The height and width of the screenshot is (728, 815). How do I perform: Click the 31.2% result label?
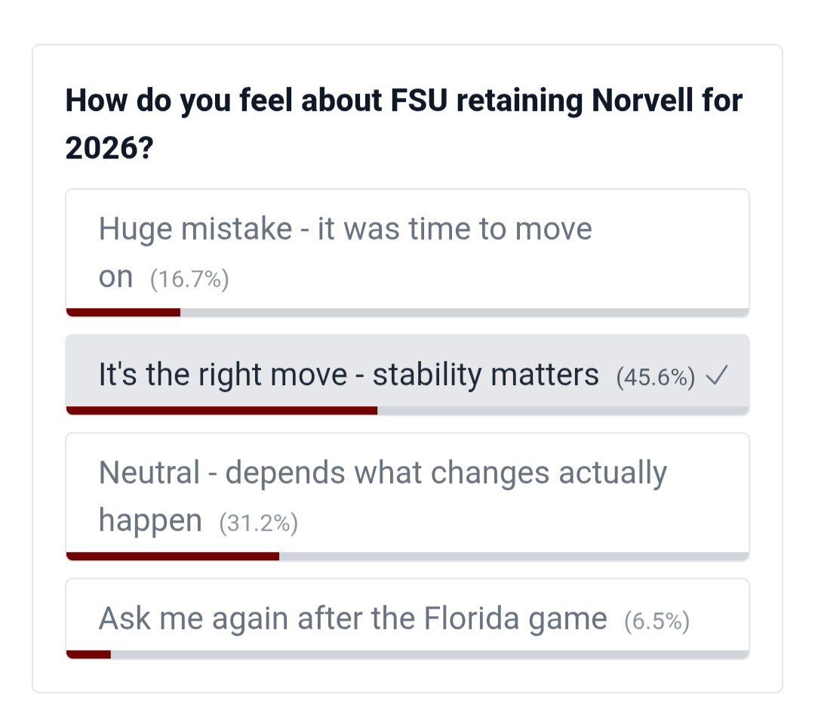click(x=258, y=523)
